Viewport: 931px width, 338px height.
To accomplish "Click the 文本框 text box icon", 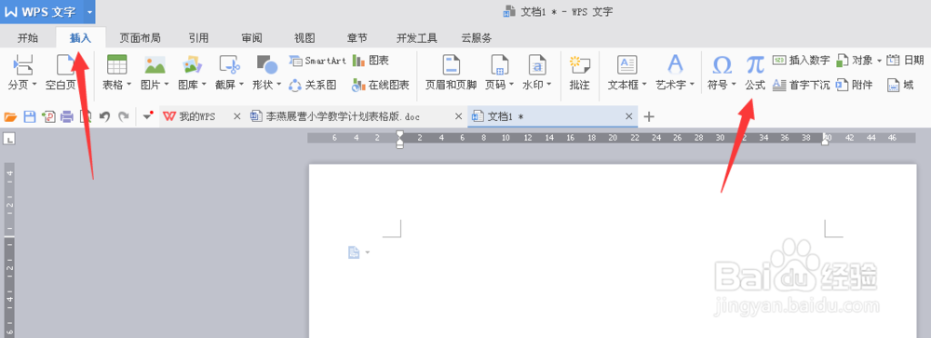I will 627,65.
